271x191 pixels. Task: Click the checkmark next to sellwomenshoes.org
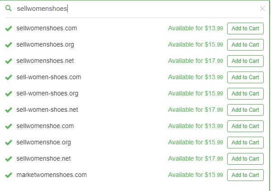(9, 45)
